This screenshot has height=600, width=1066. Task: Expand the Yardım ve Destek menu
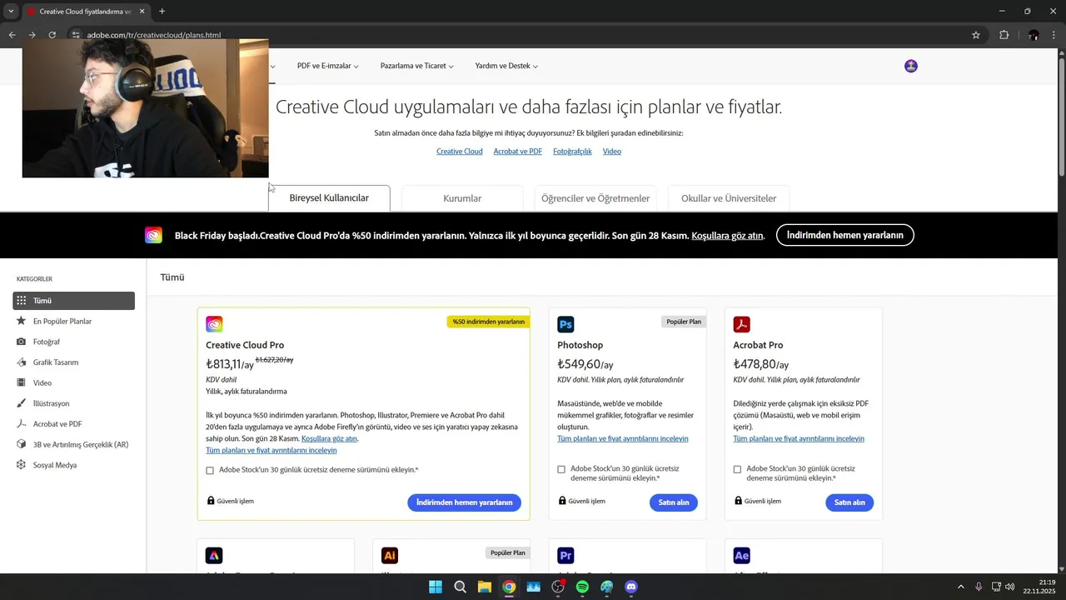pos(506,66)
